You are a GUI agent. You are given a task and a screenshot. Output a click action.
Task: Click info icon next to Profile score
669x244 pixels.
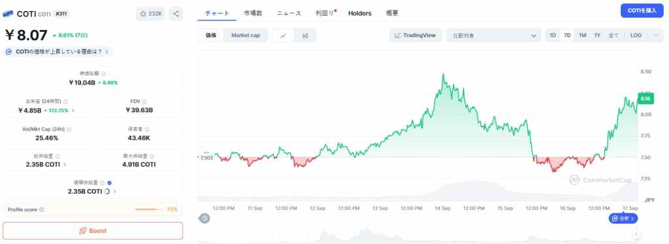point(41,209)
